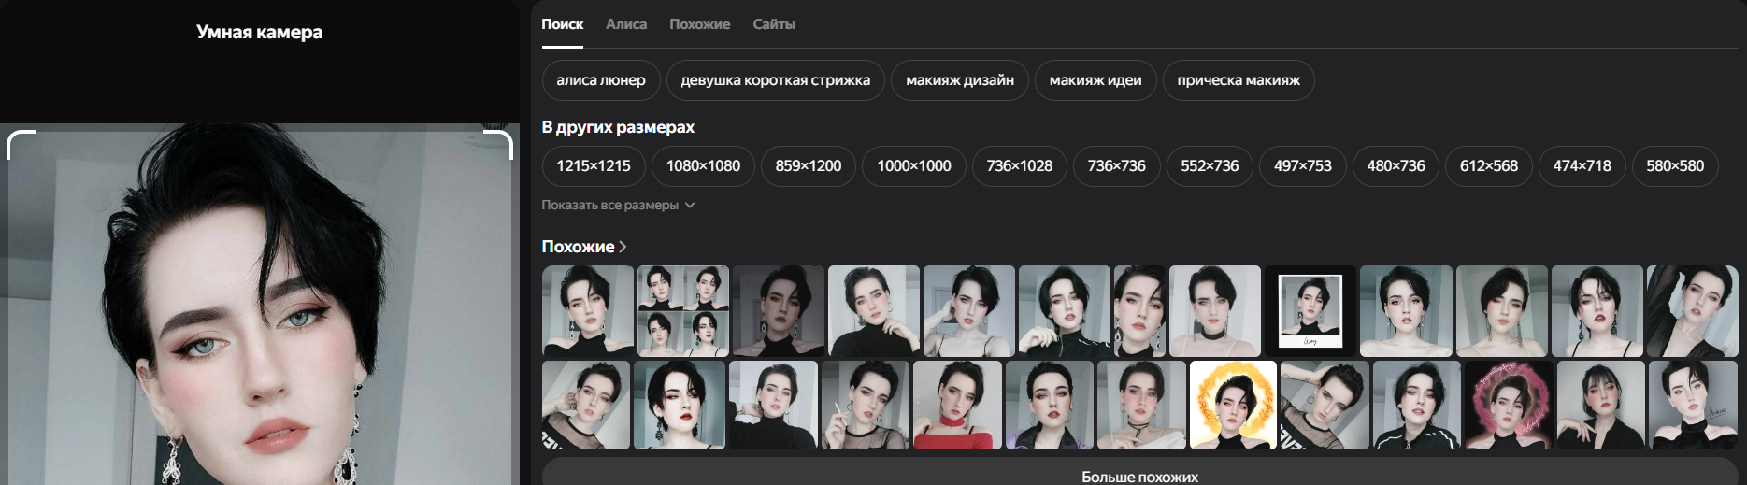Select the макияж идеи suggestion chip

click(1095, 80)
